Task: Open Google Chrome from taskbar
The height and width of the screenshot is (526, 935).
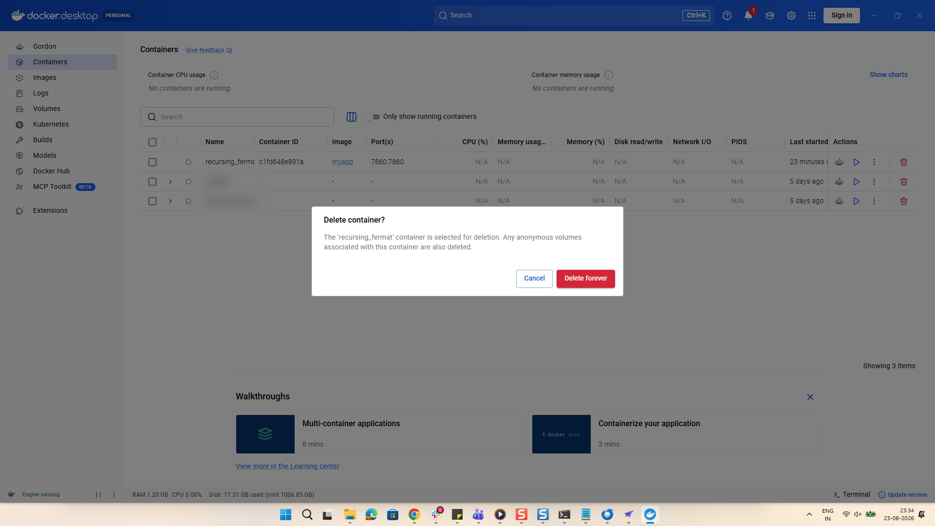Action: pyautogui.click(x=414, y=515)
